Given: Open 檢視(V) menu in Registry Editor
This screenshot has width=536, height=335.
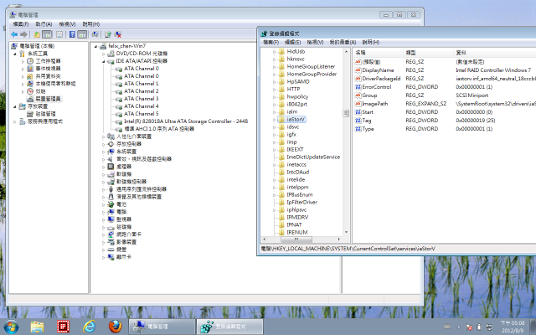Looking at the screenshot, I should point(315,42).
